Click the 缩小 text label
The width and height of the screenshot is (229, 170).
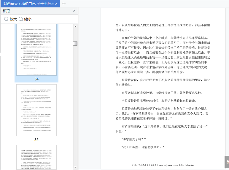(x=28, y=19)
